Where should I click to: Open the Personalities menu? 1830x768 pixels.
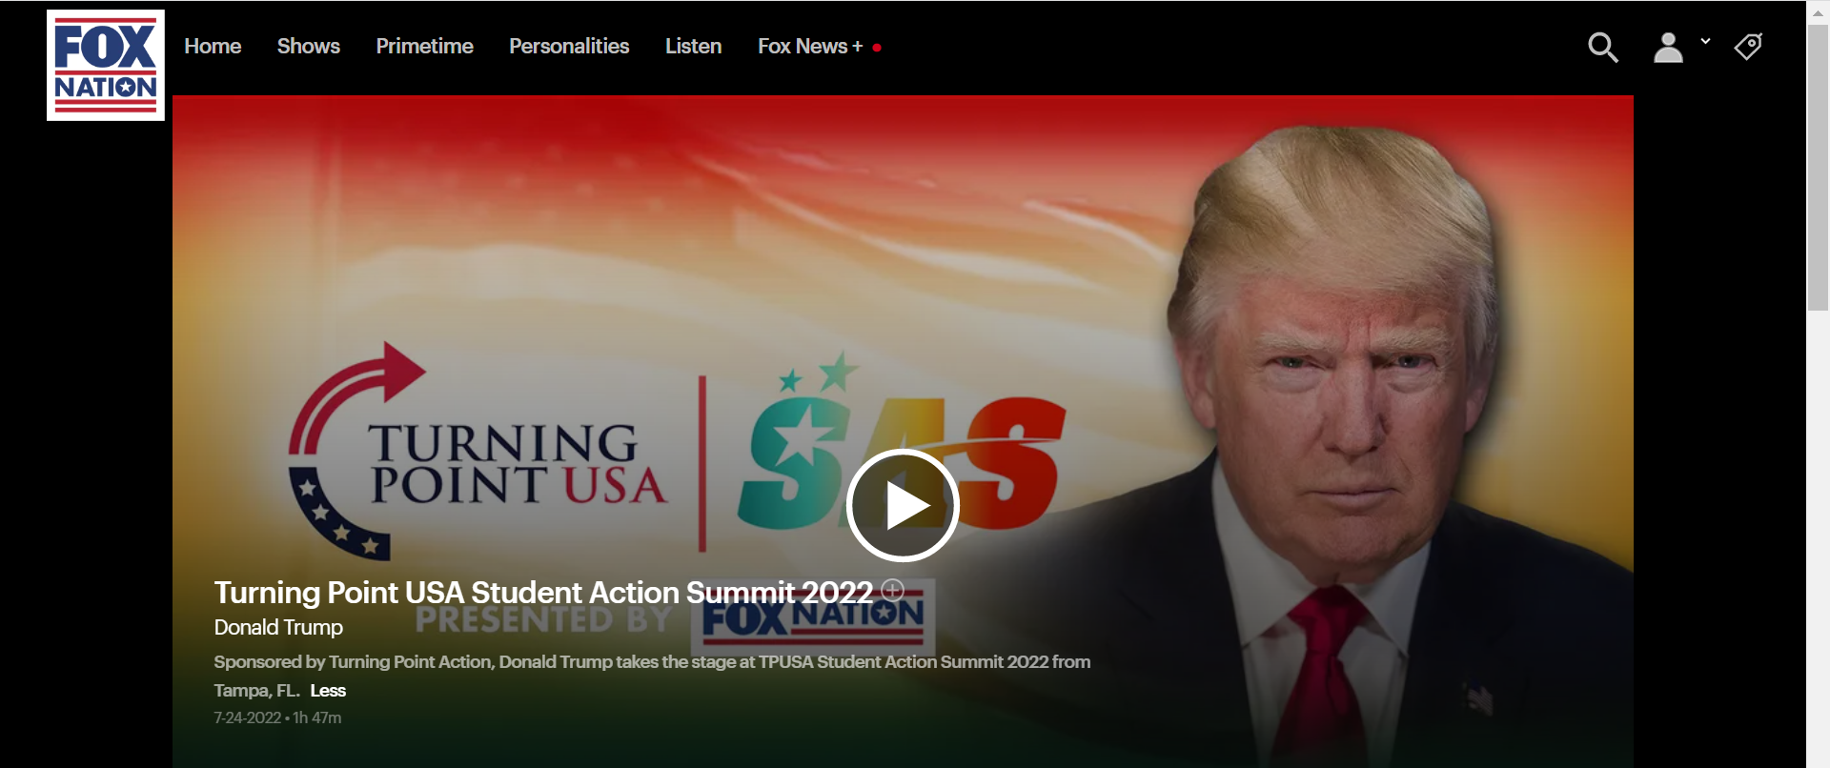point(569,46)
